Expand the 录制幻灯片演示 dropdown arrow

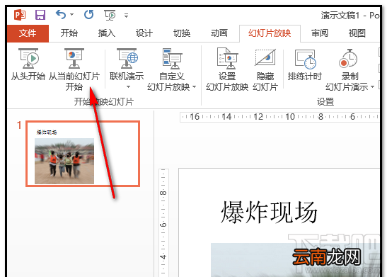[372, 86]
